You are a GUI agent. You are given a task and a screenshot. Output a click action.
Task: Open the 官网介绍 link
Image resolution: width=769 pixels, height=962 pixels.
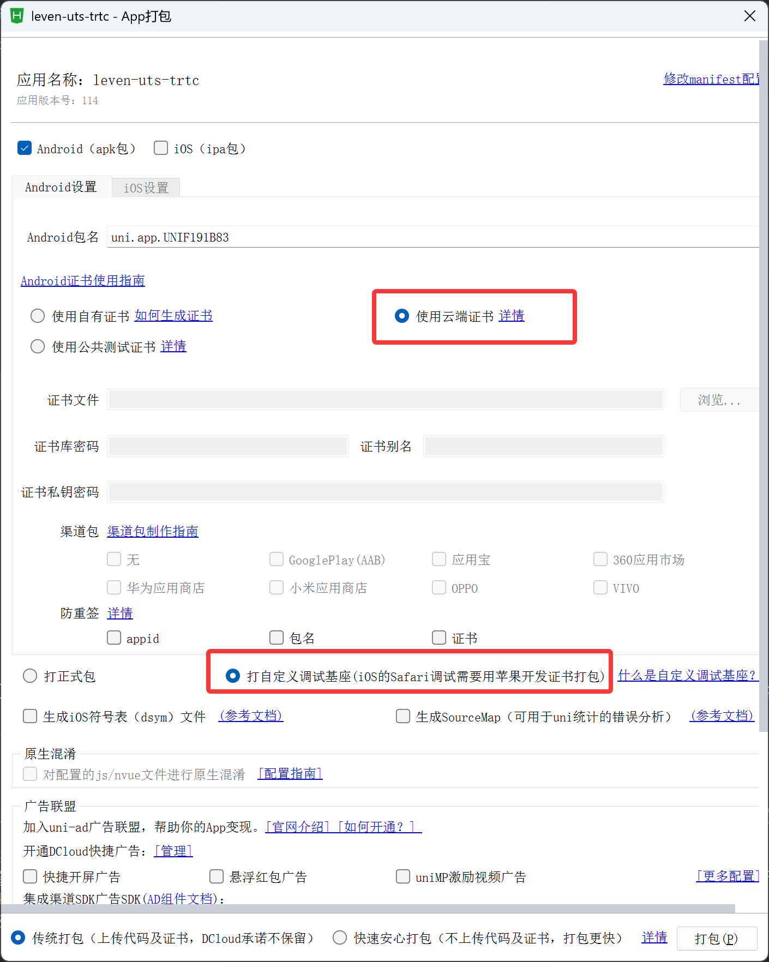click(298, 827)
